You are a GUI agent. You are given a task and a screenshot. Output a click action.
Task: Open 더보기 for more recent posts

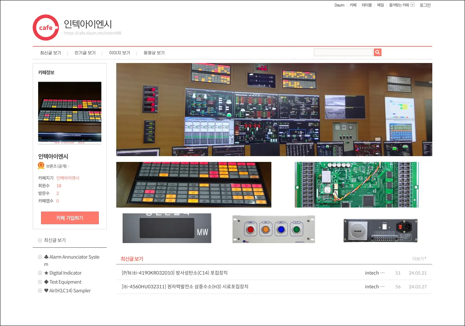419,259
